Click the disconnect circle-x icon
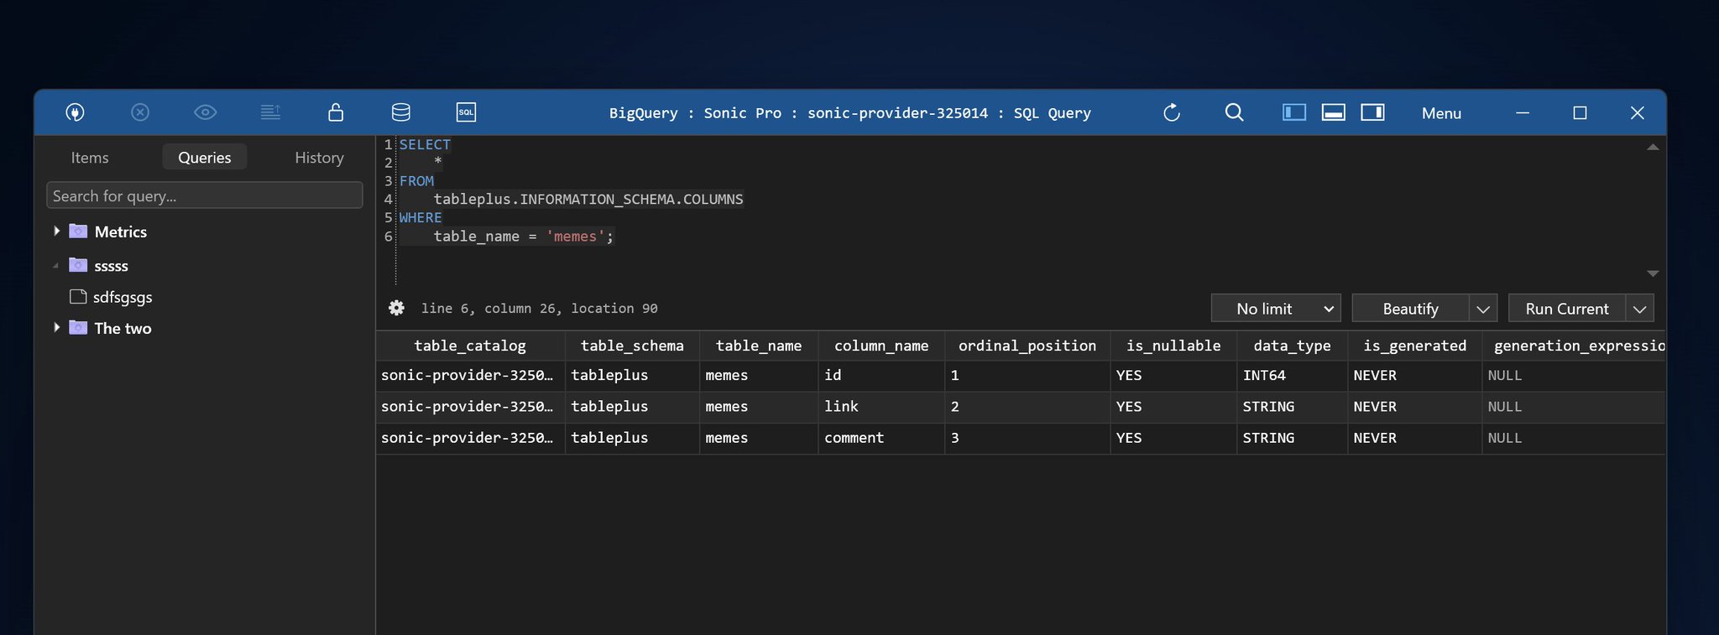1719x635 pixels. click(140, 112)
